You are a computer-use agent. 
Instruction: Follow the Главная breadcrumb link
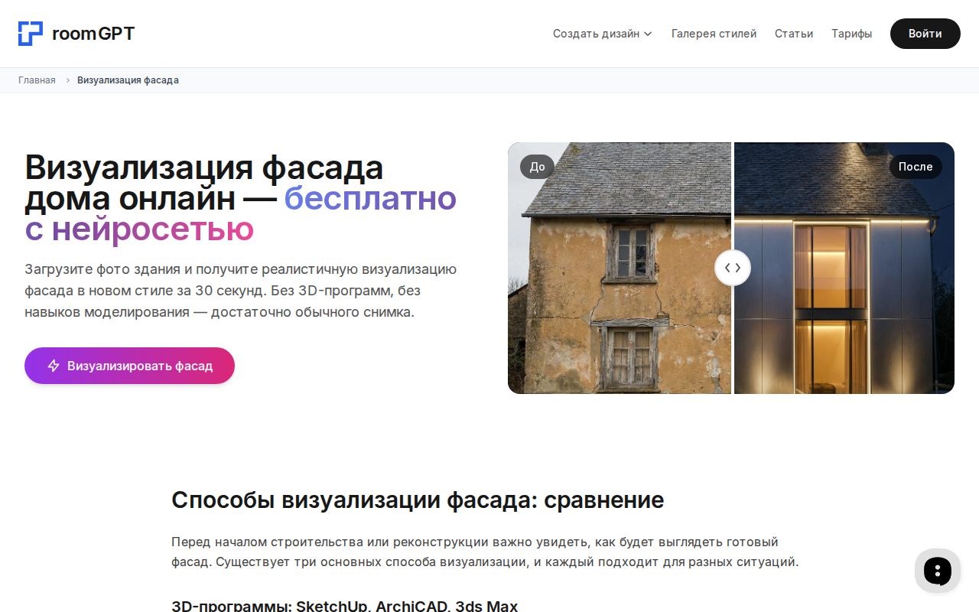37,80
